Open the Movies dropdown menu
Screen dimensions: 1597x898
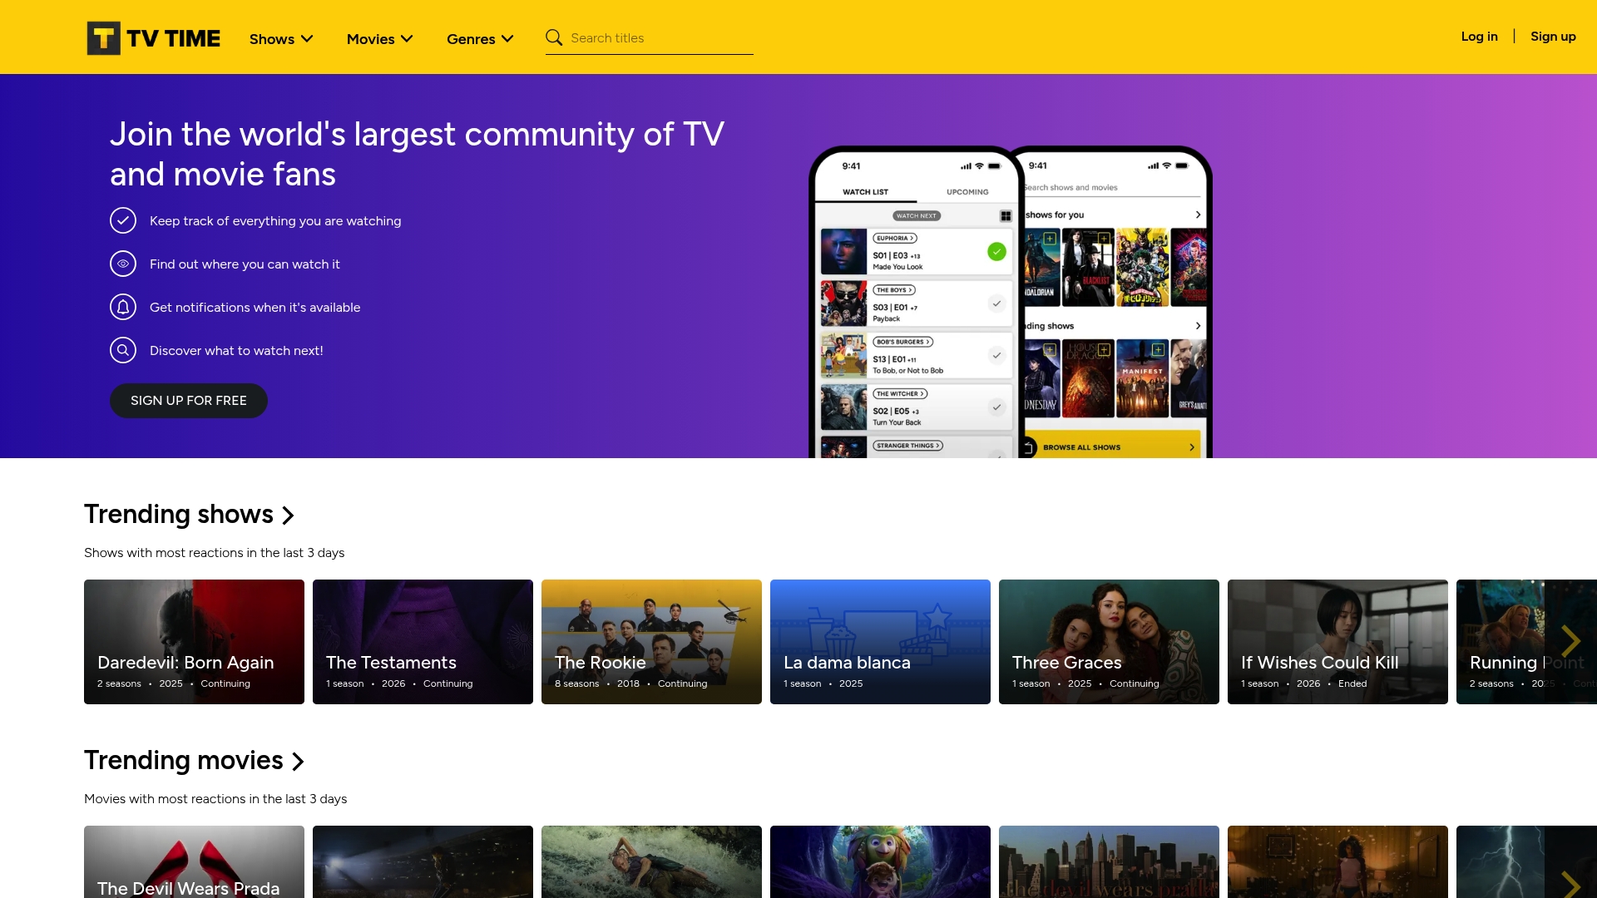379,39
